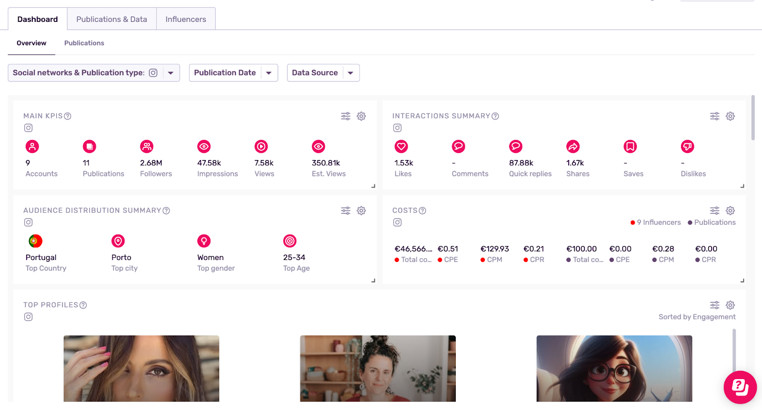This screenshot has height=410, width=762.
Task: Click the Interactions Summary gear icon
Action: pyautogui.click(x=730, y=116)
